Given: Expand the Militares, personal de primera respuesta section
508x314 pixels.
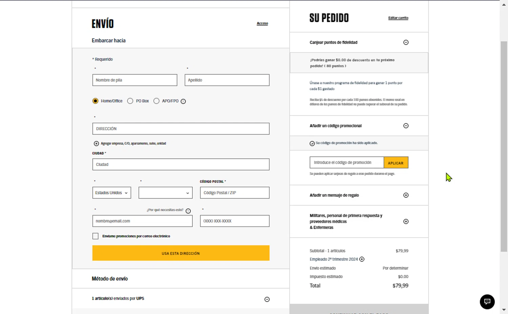Looking at the screenshot, I should pos(406,222).
